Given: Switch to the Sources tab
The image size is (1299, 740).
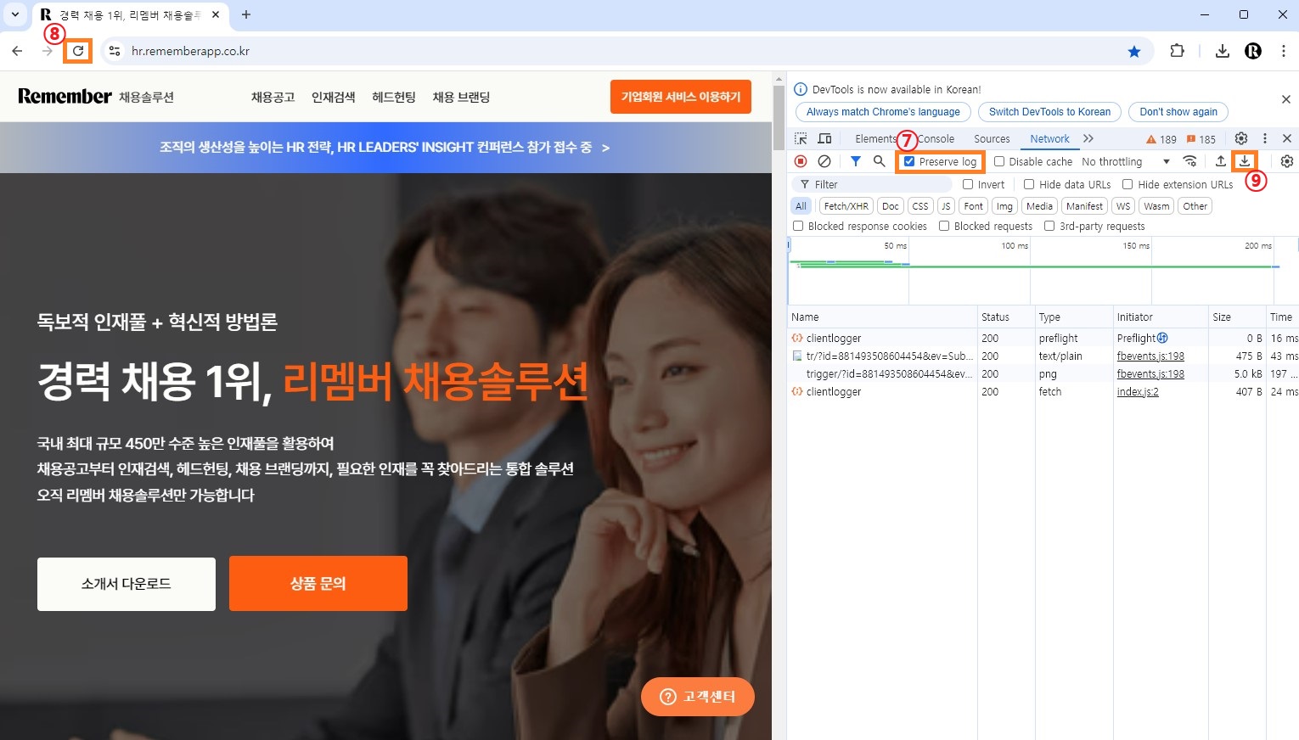Looking at the screenshot, I should point(992,139).
